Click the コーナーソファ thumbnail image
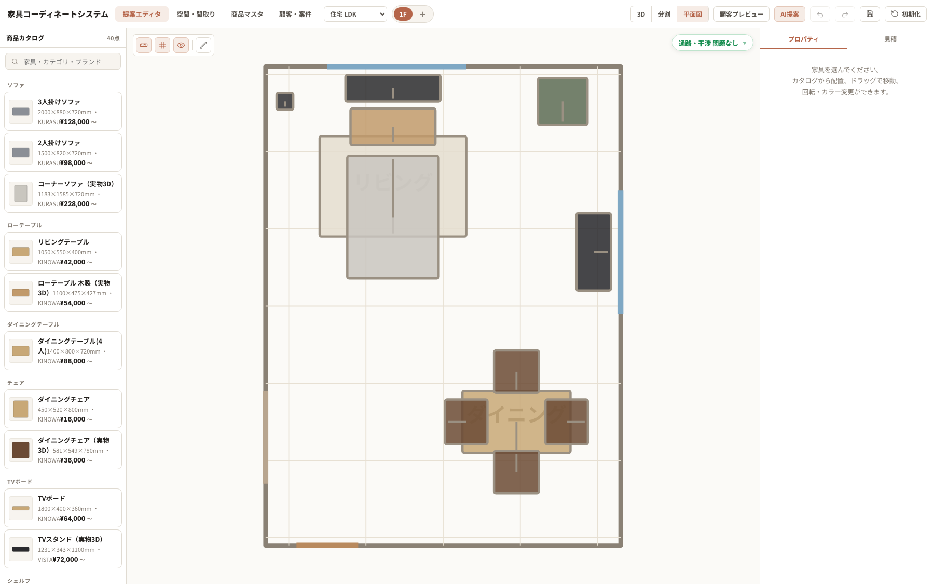This screenshot has width=934, height=584. [x=21, y=194]
